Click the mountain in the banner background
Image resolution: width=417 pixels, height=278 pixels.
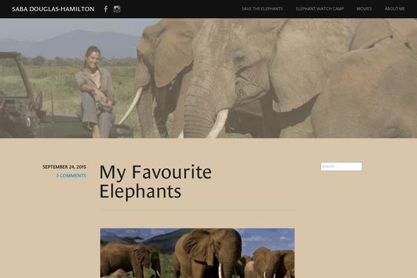pyautogui.click(x=72, y=44)
